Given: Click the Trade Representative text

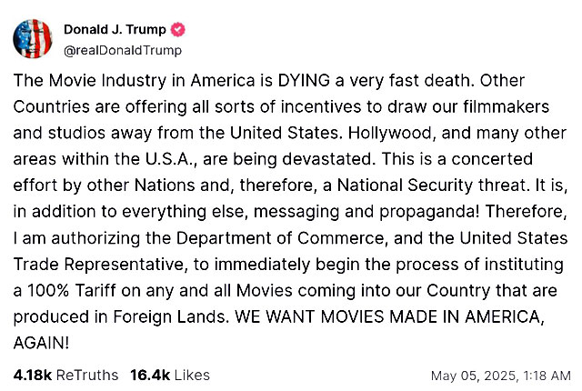Looking at the screenshot, I should 101,265.
